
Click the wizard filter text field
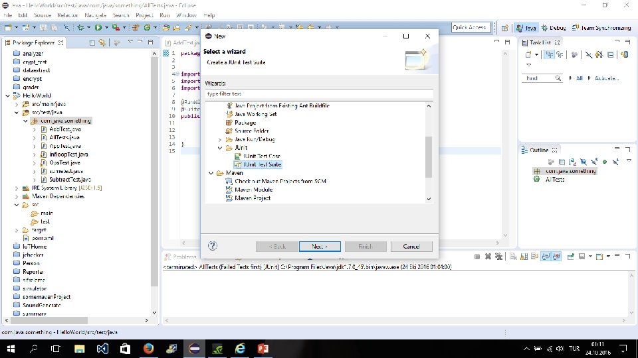318,93
